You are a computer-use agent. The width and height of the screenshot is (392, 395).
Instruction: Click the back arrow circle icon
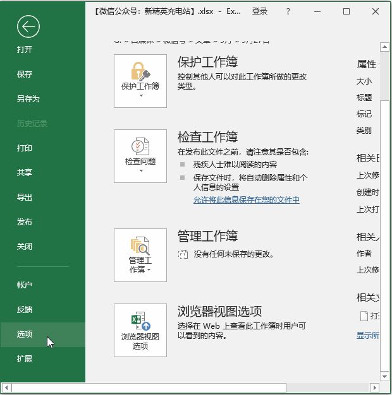click(x=28, y=27)
